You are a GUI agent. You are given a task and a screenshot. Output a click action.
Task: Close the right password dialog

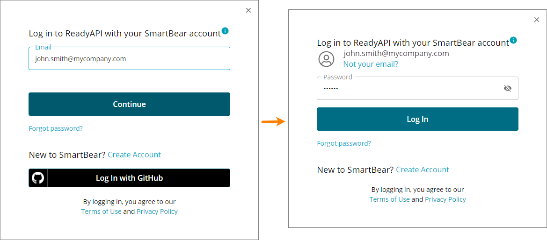point(537,20)
